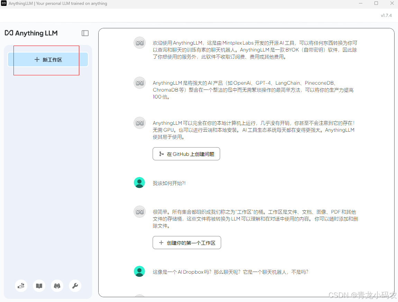Click the AnythingLLM app icon in the title bar
The width and height of the screenshot is (398, 302).
[x=4, y=3]
